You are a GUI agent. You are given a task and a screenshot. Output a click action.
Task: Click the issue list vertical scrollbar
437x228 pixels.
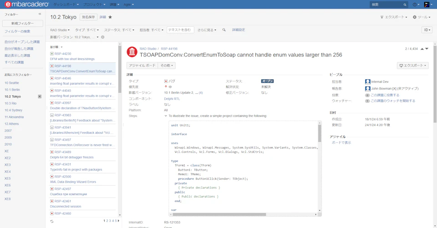[120, 70]
